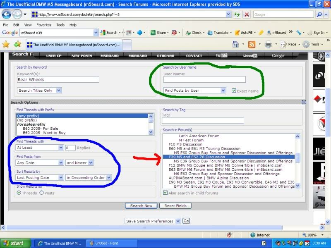This screenshot has width=331, height=248.
Task: Select F10 M5 Discussion in forum list
Action: click(185, 144)
